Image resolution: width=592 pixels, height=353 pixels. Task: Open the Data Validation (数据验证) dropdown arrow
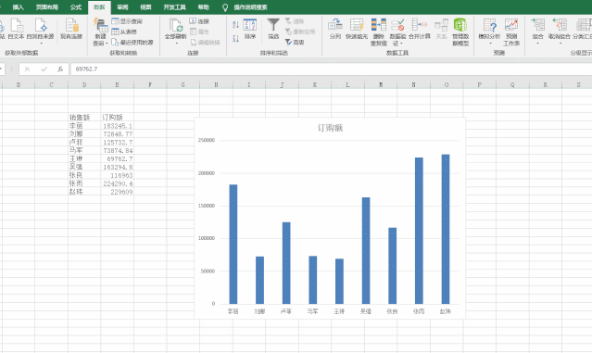(x=401, y=44)
